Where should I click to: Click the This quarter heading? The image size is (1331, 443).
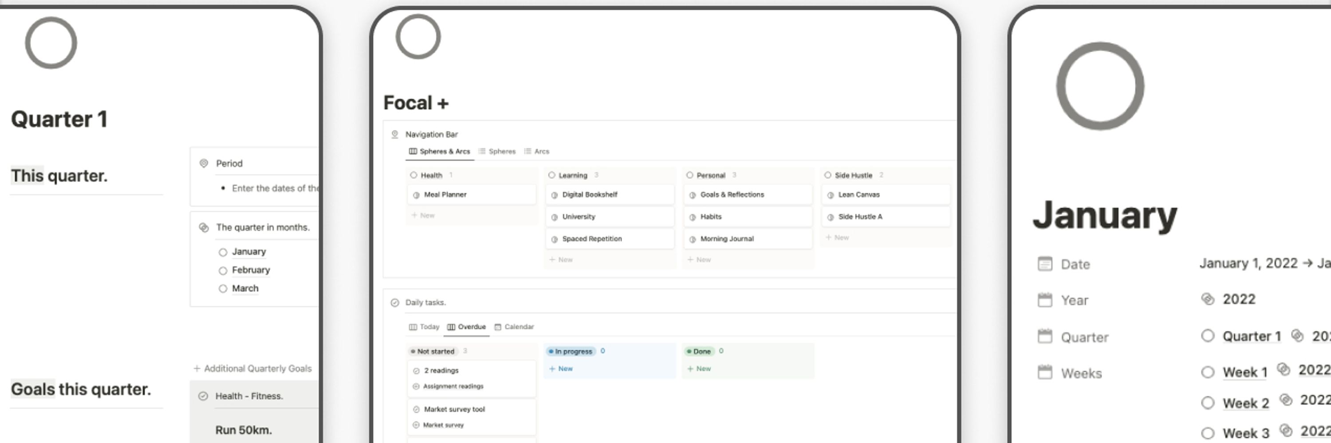coord(59,176)
